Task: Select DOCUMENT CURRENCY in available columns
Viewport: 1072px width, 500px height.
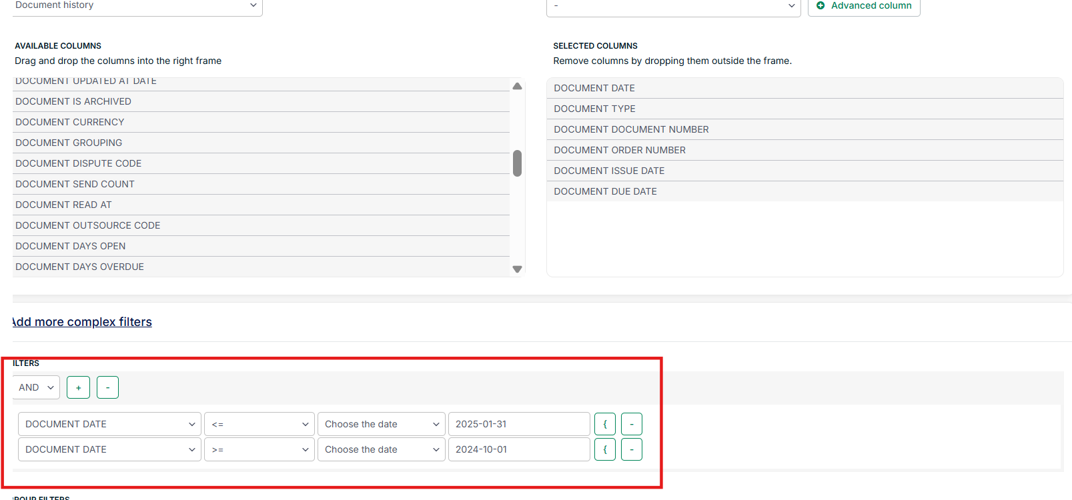Action: 70,122
